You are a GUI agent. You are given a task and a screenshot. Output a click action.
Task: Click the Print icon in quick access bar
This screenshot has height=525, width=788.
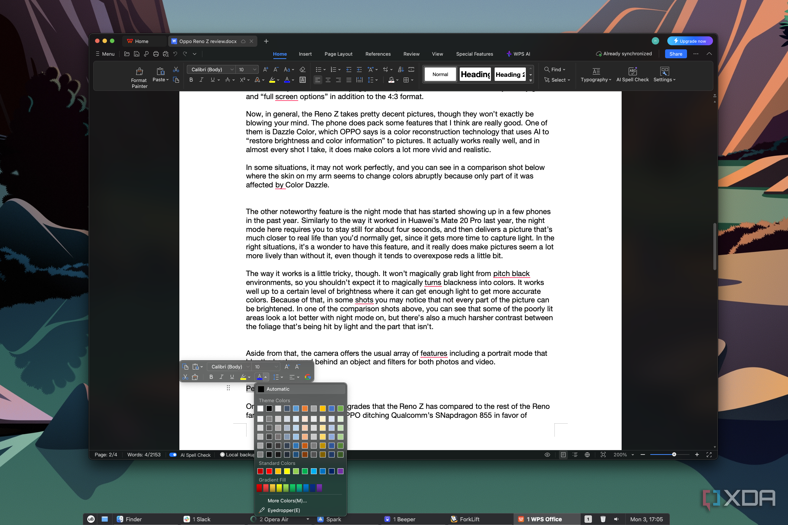pos(156,54)
